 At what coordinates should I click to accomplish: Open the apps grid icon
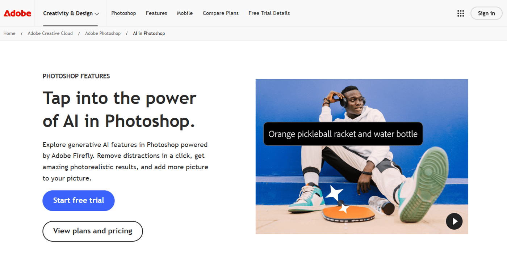pyautogui.click(x=460, y=13)
